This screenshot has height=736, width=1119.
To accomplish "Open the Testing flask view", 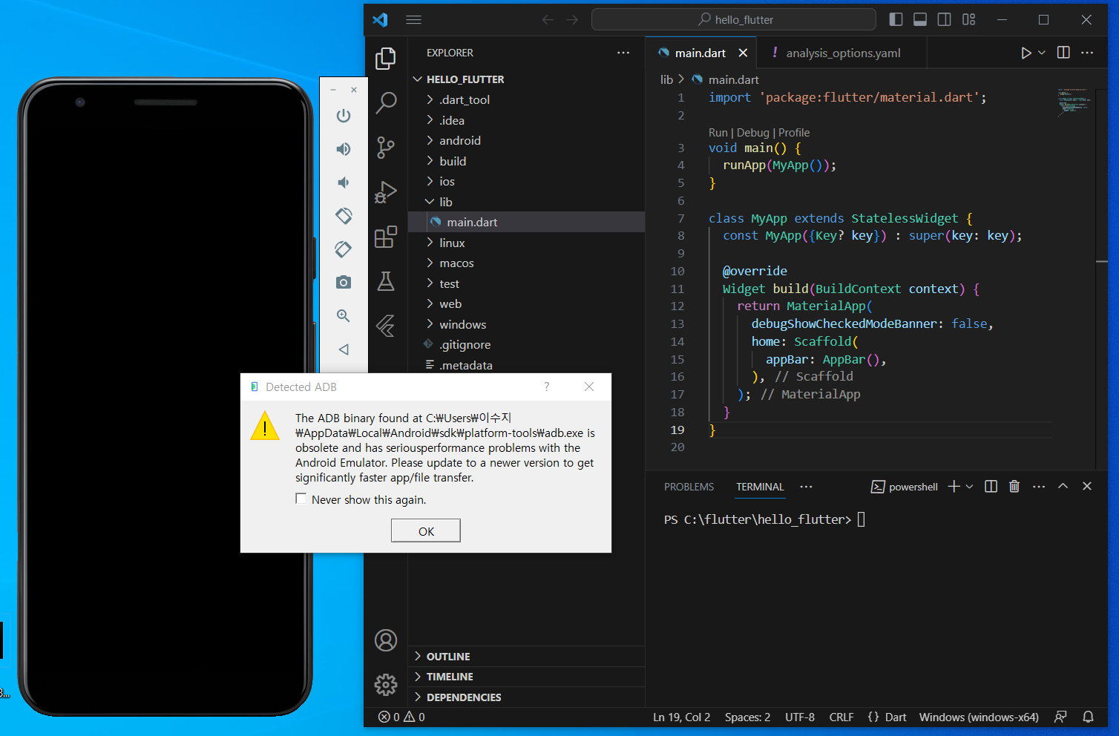I will click(x=386, y=281).
